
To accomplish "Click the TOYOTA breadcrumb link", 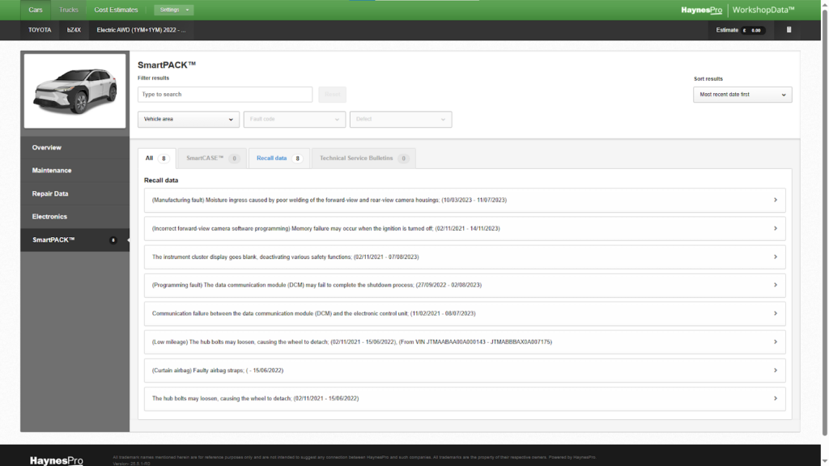I will (x=40, y=30).
